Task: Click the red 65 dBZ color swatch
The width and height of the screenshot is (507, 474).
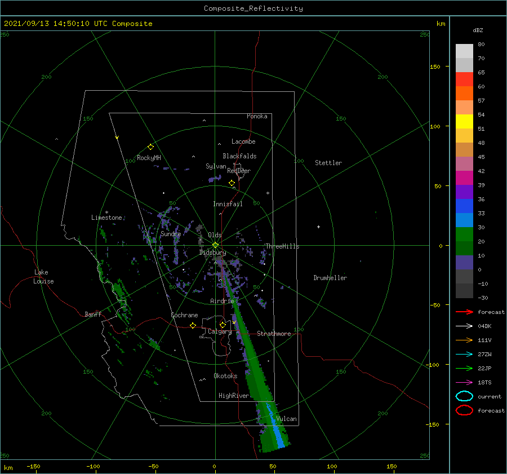Action: (x=464, y=79)
